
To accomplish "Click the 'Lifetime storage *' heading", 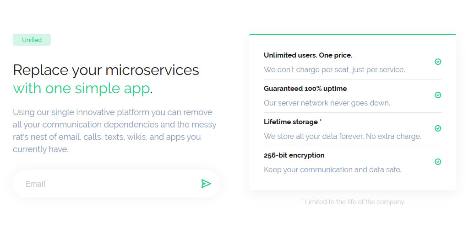I will (293, 122).
